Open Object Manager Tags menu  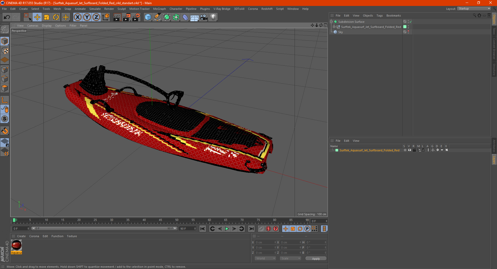(x=379, y=16)
